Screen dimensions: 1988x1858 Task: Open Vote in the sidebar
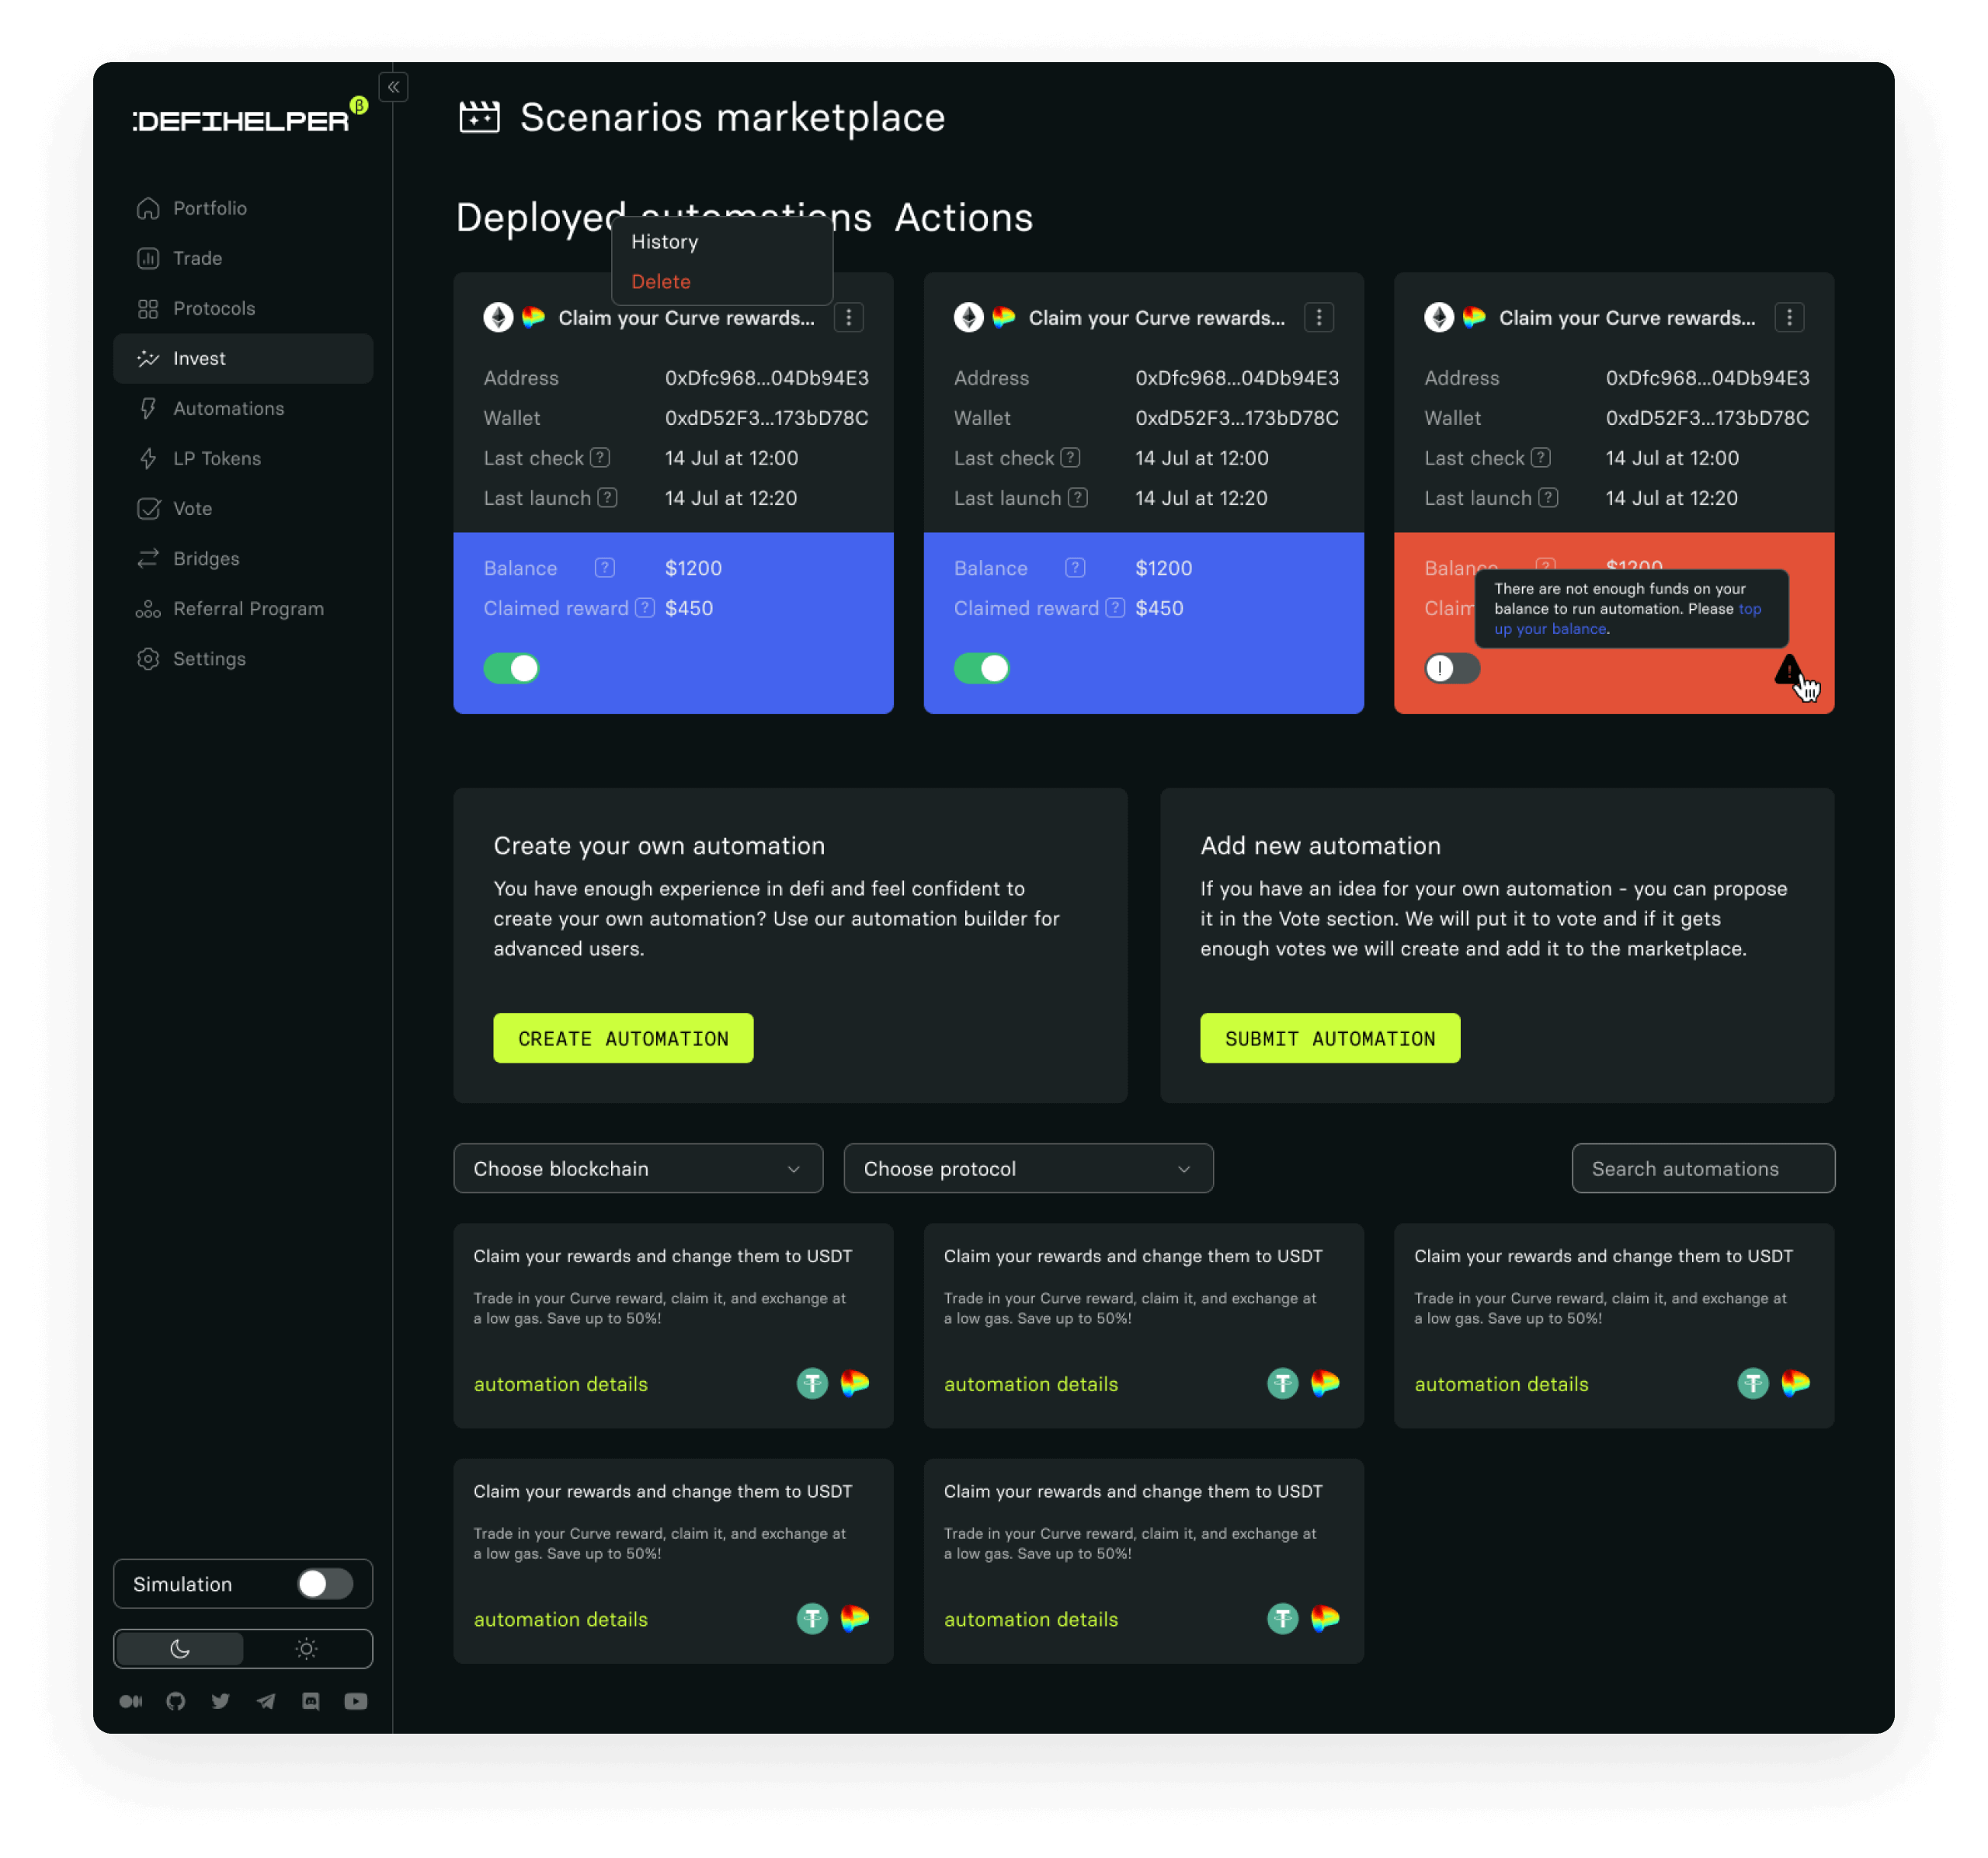click(243, 508)
